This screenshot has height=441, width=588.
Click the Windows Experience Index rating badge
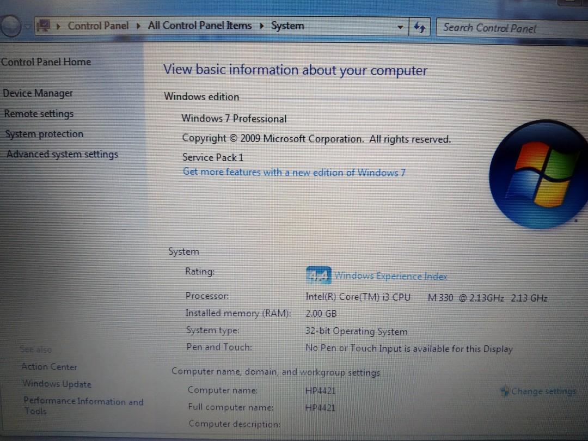point(318,275)
